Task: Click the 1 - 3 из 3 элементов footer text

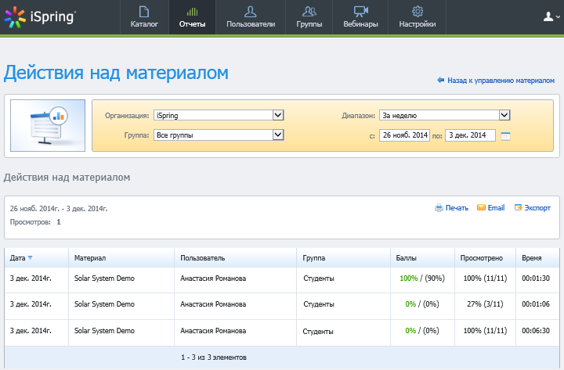Action: pos(214,357)
